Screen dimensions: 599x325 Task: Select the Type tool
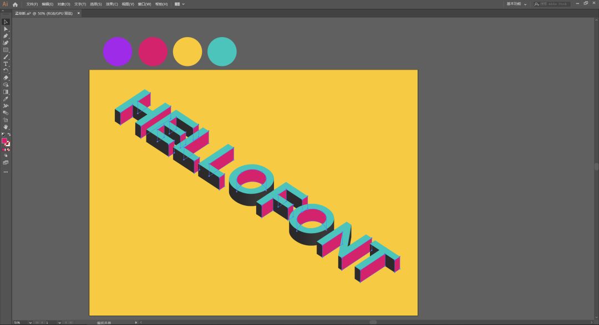tap(6, 64)
